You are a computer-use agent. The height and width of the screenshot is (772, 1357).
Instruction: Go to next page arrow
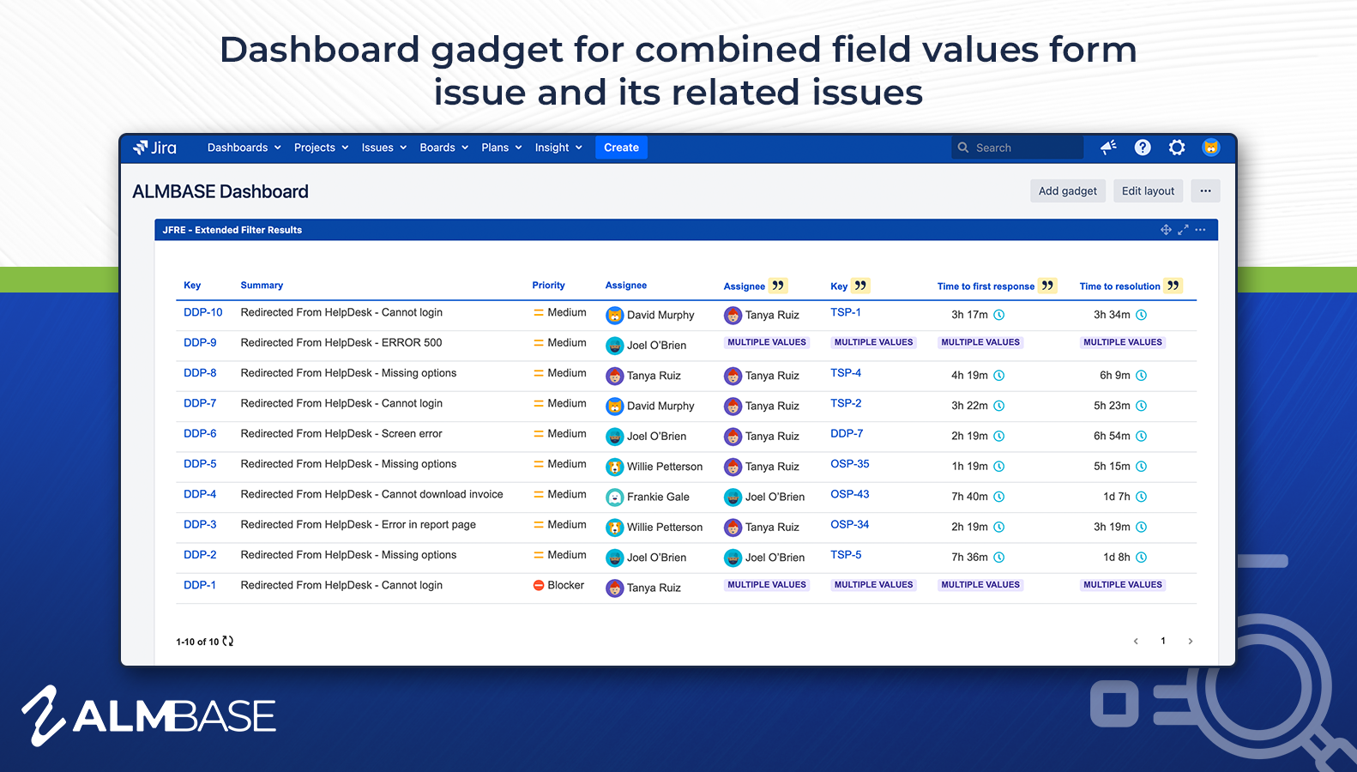click(1191, 641)
